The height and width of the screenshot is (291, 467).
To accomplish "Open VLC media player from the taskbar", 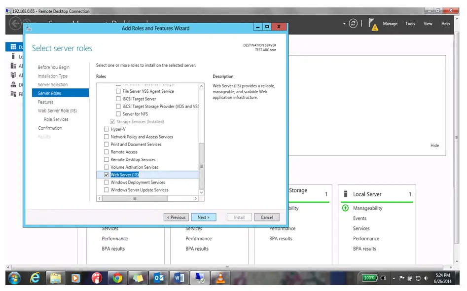I will click(220, 278).
